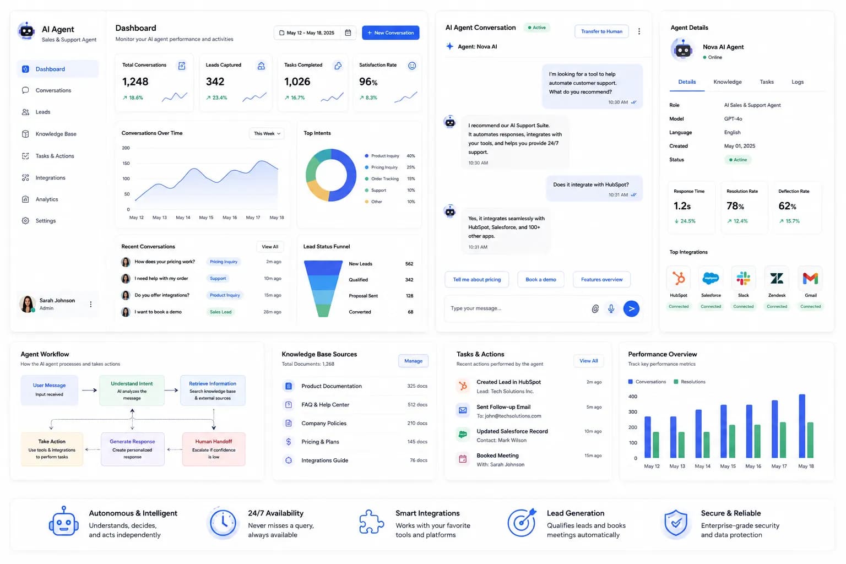Viewport: 846px width, 564px height.
Task: View All in Tasks & Actions
Action: (589, 361)
